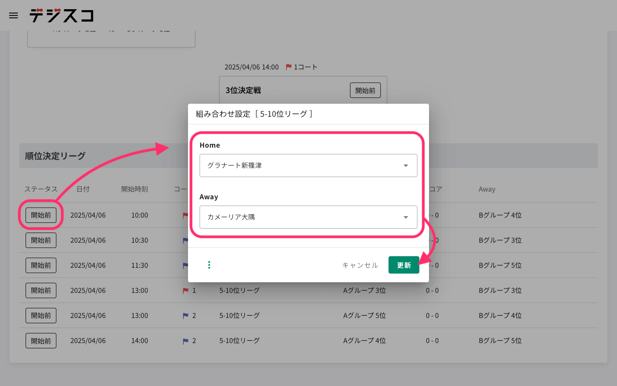Viewport: 617px width, 386px height.
Task: Click 開始前 status on 3位決定戦 card
Action: tap(365, 90)
